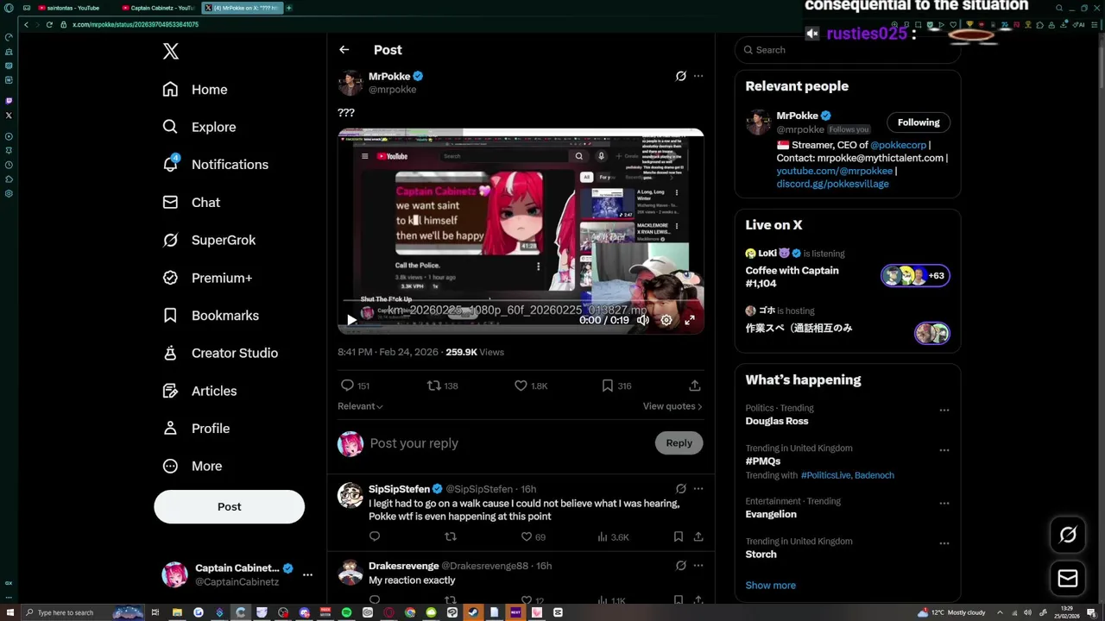
Task: Open Creator Studio in sidebar
Action: point(220,353)
